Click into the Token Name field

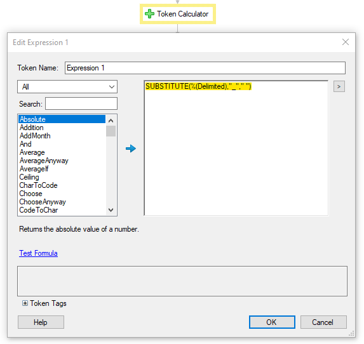click(x=205, y=68)
